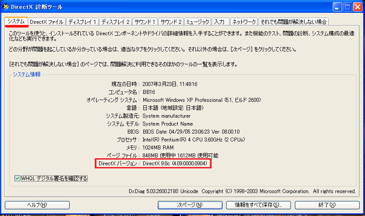Click the システム モデル label
The image size is (365, 216).
click(x=123, y=123)
